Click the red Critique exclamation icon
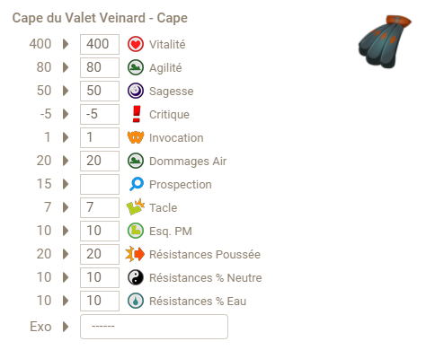The height and width of the screenshot is (350, 426). click(x=137, y=114)
